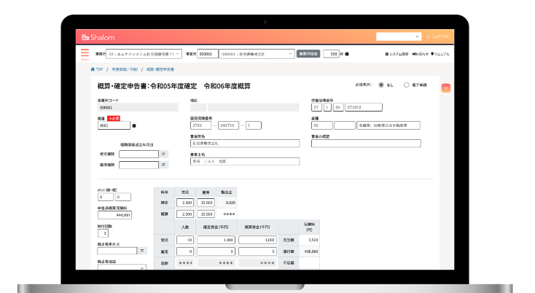This screenshot has height=293, width=535.
Task: Click 雇用 確定賃金 field showing 0
Action: click(x=216, y=251)
